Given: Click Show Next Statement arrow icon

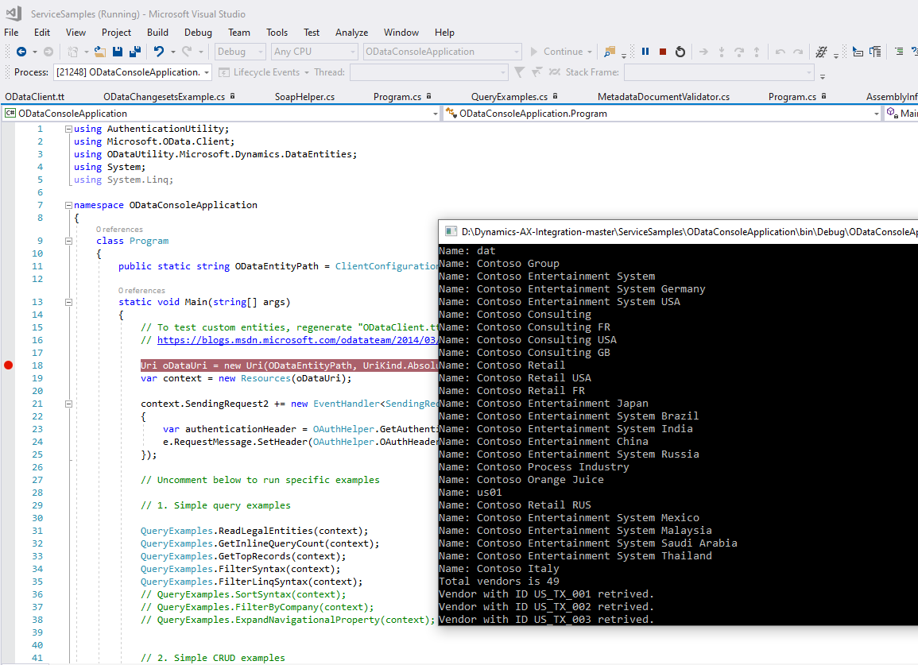Looking at the screenshot, I should click(x=703, y=52).
